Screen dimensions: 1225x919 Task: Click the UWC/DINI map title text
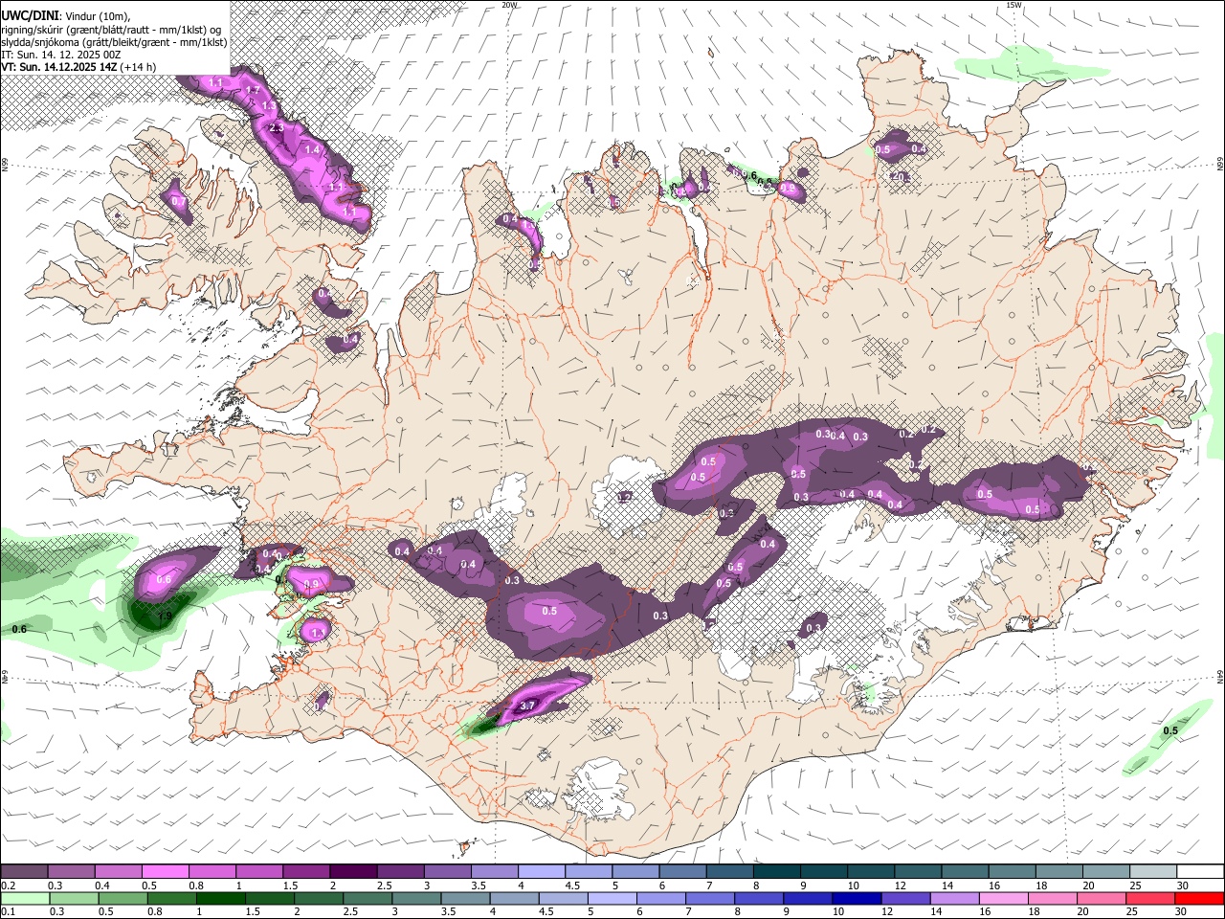(30, 15)
